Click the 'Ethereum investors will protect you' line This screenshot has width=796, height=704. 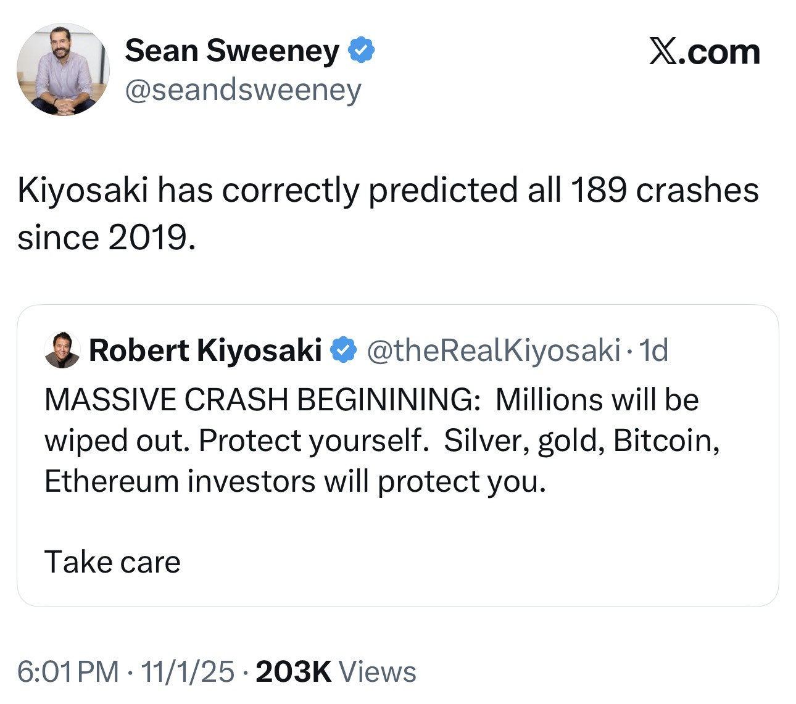pyautogui.click(x=295, y=481)
